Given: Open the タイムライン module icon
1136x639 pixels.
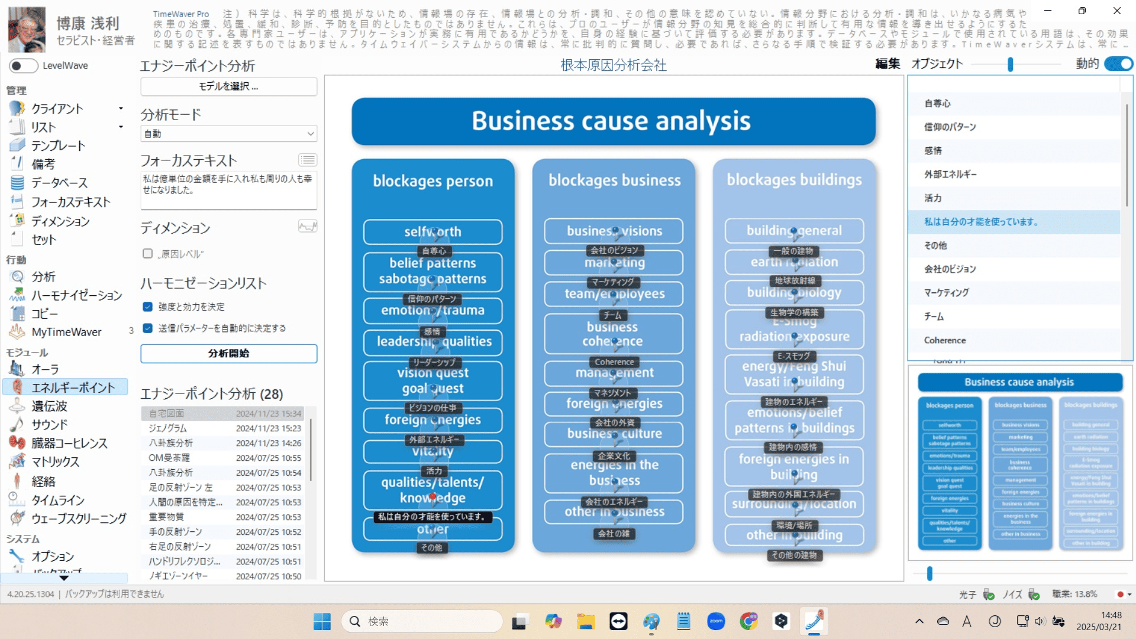Looking at the screenshot, I should pyautogui.click(x=17, y=500).
